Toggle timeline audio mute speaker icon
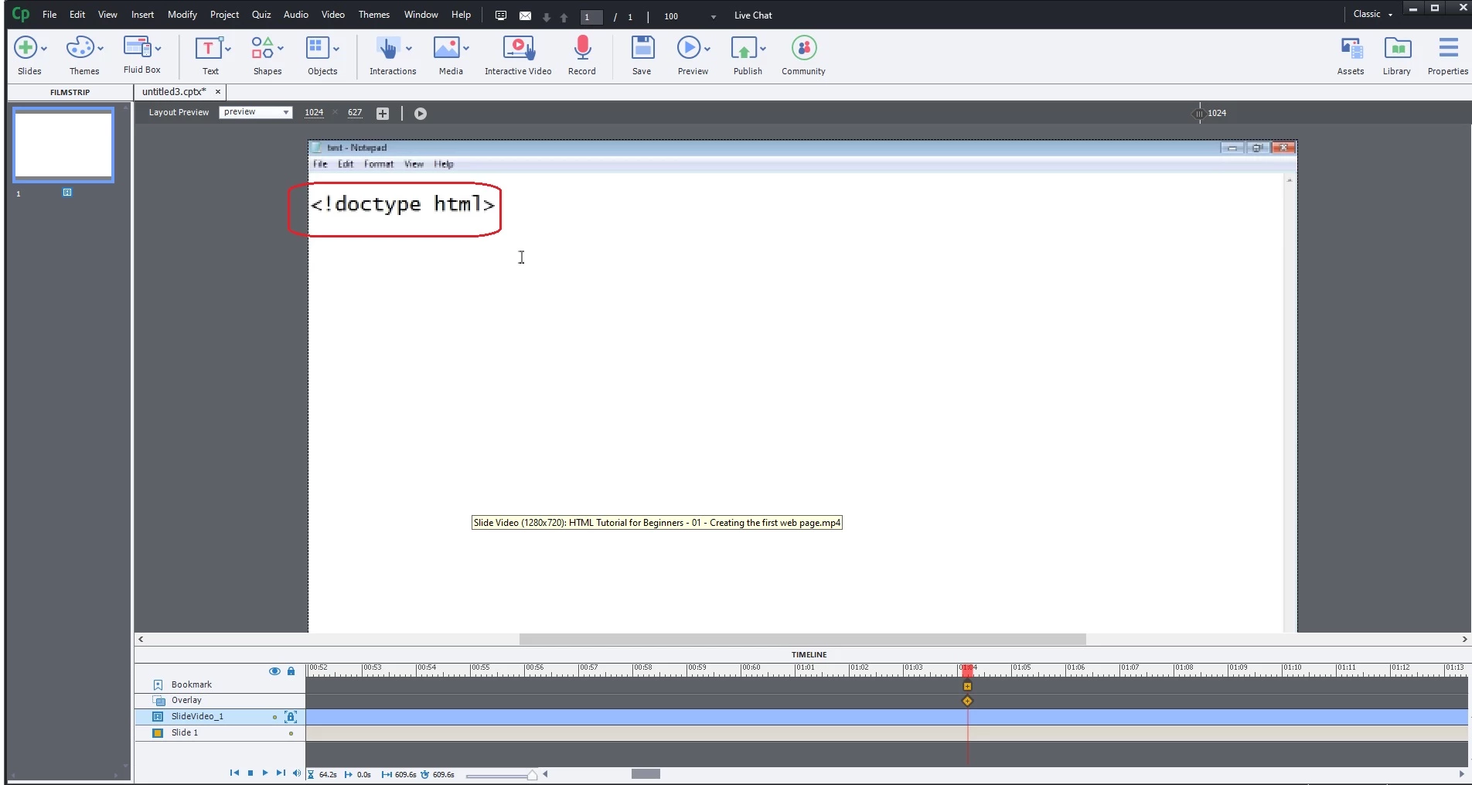The height and width of the screenshot is (785, 1472). pyautogui.click(x=297, y=773)
